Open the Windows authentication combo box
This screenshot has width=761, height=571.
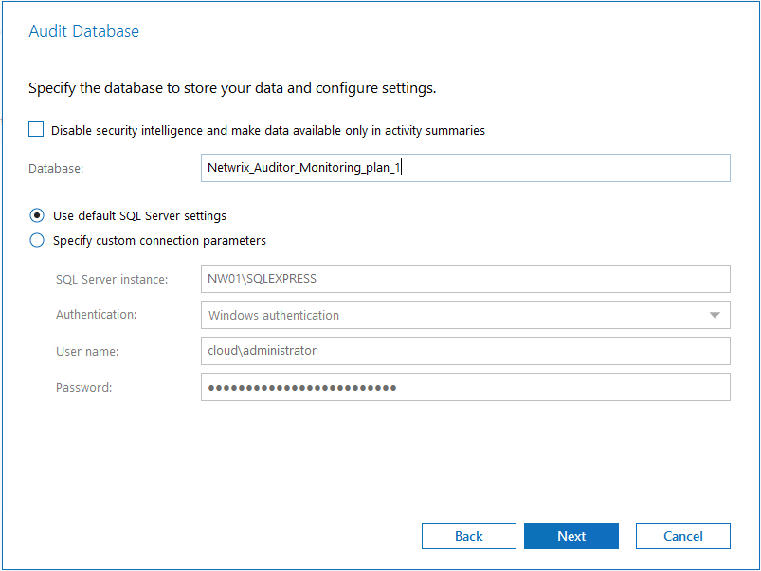455,315
